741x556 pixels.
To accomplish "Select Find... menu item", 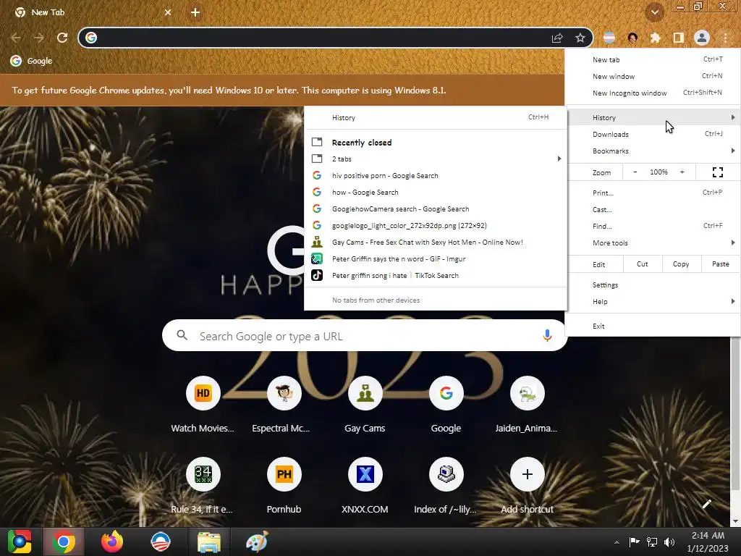I will (x=653, y=226).
